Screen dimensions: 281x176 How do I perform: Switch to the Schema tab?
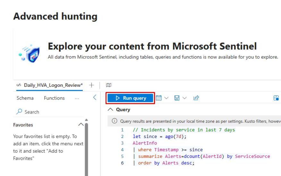25,98
